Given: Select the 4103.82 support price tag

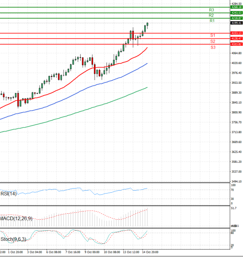Looking at the screenshot, I should tap(236, 44).
